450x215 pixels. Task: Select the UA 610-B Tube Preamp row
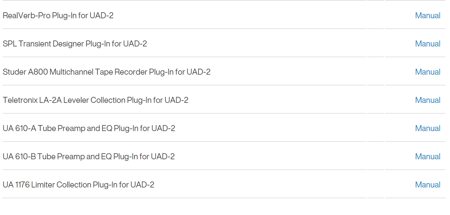[x=89, y=156]
